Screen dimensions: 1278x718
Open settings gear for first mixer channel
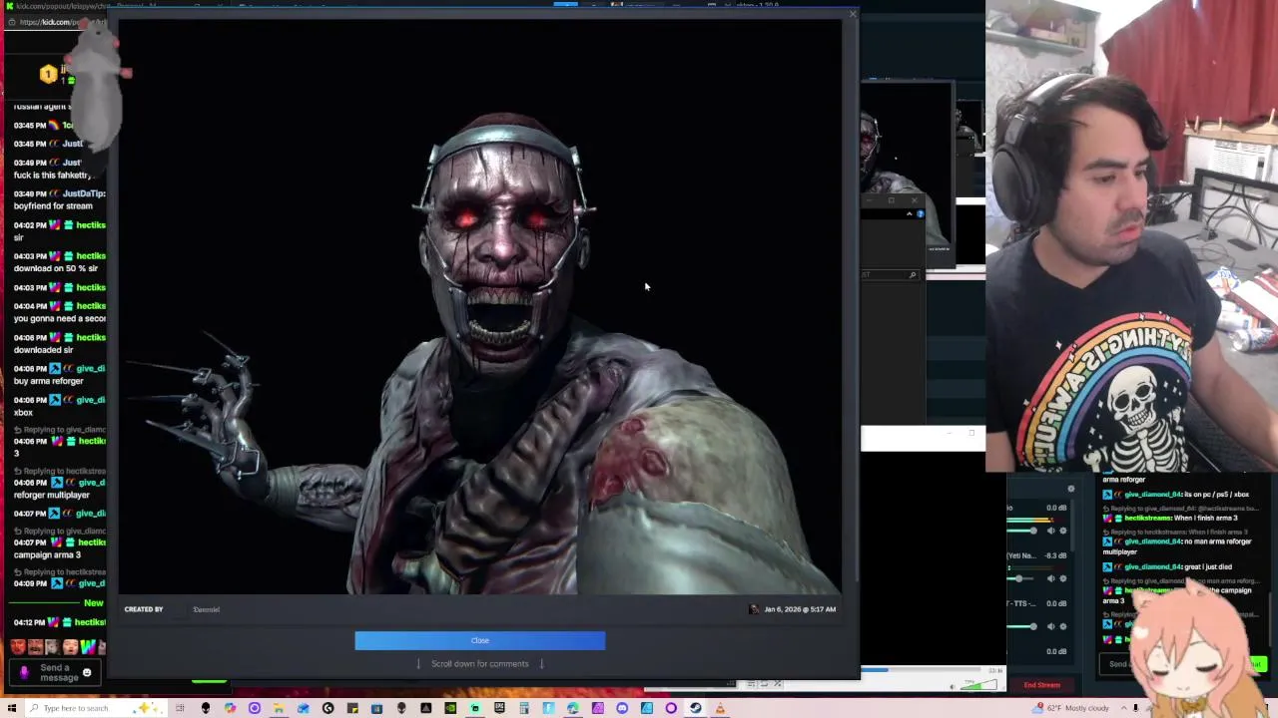1062,531
